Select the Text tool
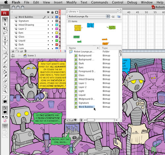This screenshot has width=165, height=155. pyautogui.click(x=5, y=43)
